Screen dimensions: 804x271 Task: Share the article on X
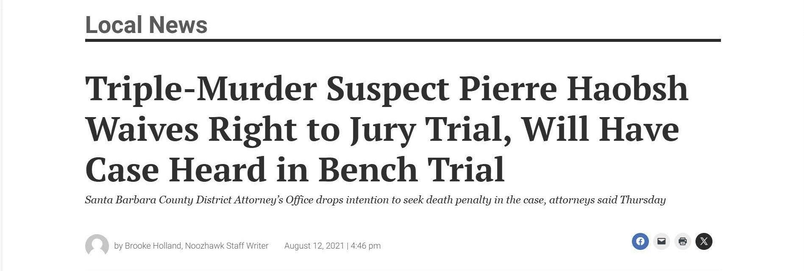[704, 241]
